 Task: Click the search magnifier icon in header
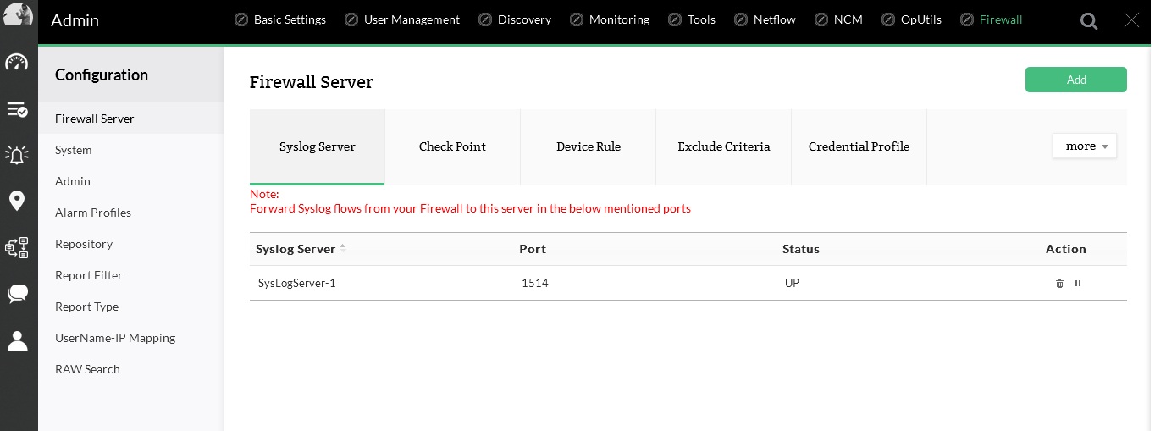(x=1089, y=21)
